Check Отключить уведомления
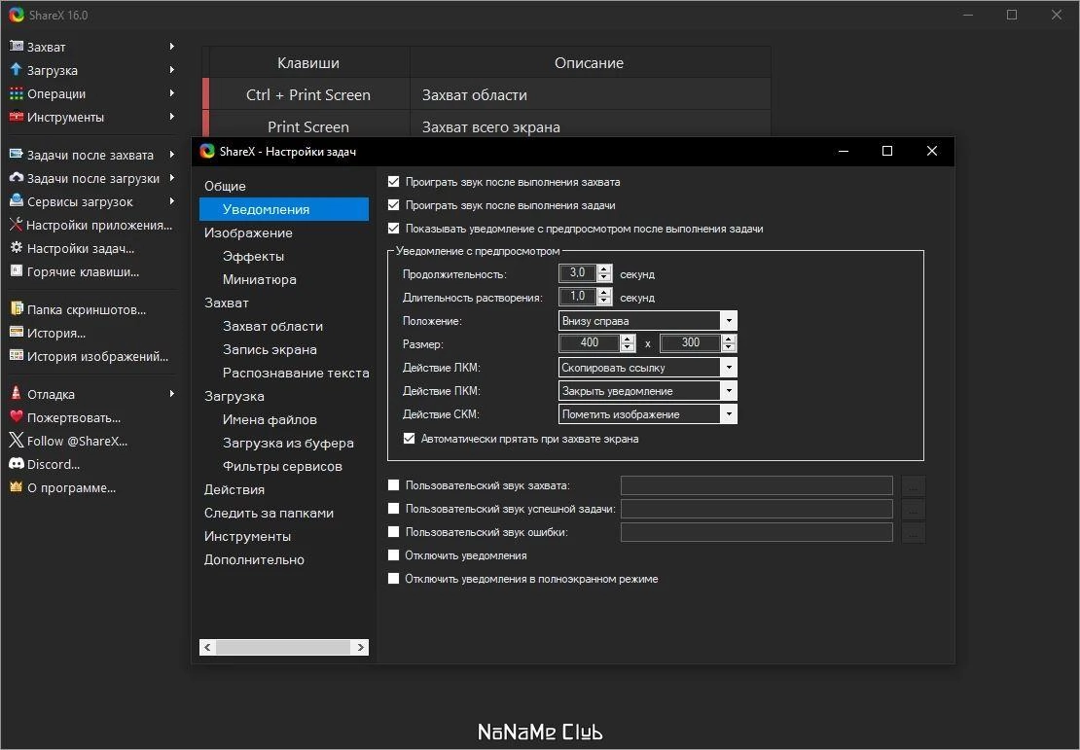Image resolution: width=1080 pixels, height=750 pixels. pyautogui.click(x=393, y=555)
